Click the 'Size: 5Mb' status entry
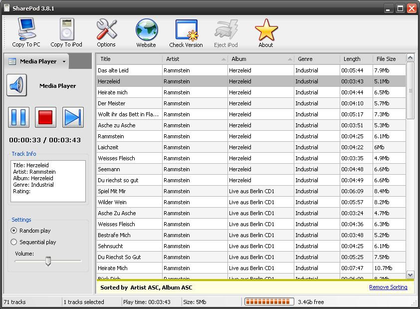The image size is (420, 309). pos(195,302)
